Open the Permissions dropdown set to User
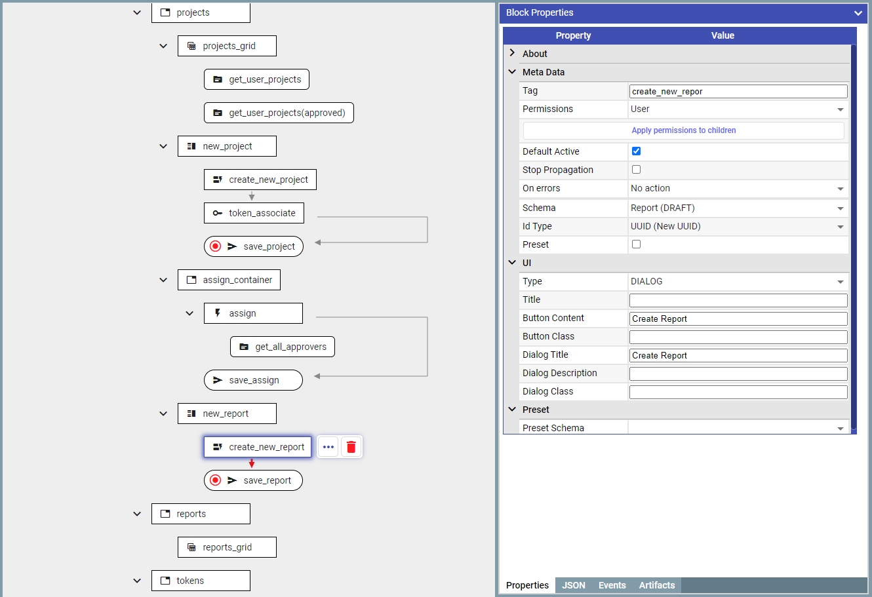This screenshot has width=872, height=597. (x=738, y=109)
